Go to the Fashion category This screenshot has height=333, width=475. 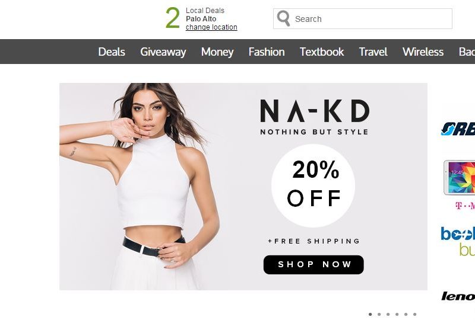click(267, 52)
